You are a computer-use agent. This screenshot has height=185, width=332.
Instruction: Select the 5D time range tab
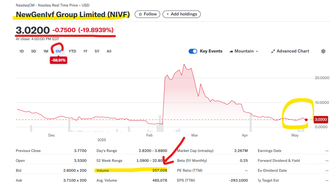[x=33, y=51]
